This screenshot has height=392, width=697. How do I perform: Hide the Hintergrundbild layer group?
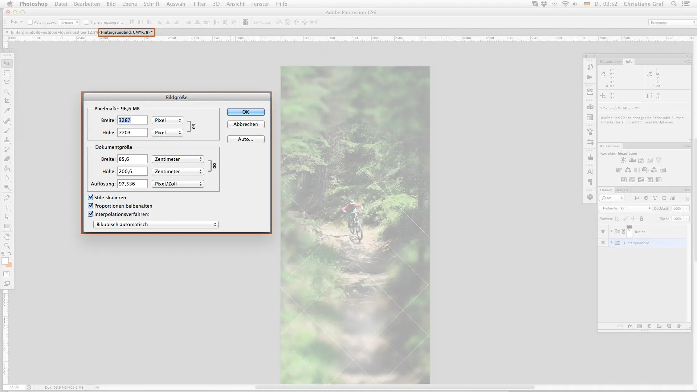pyautogui.click(x=603, y=242)
